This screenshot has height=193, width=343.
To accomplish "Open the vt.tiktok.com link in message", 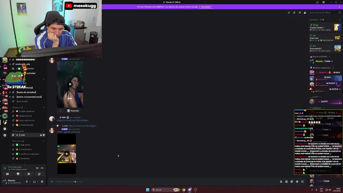I will click(72, 120).
